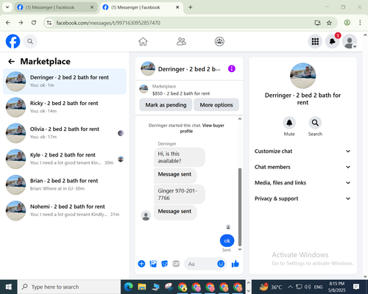This screenshot has width=368, height=294.
Task: Choose a GIF in the composer
Action: coord(176,264)
